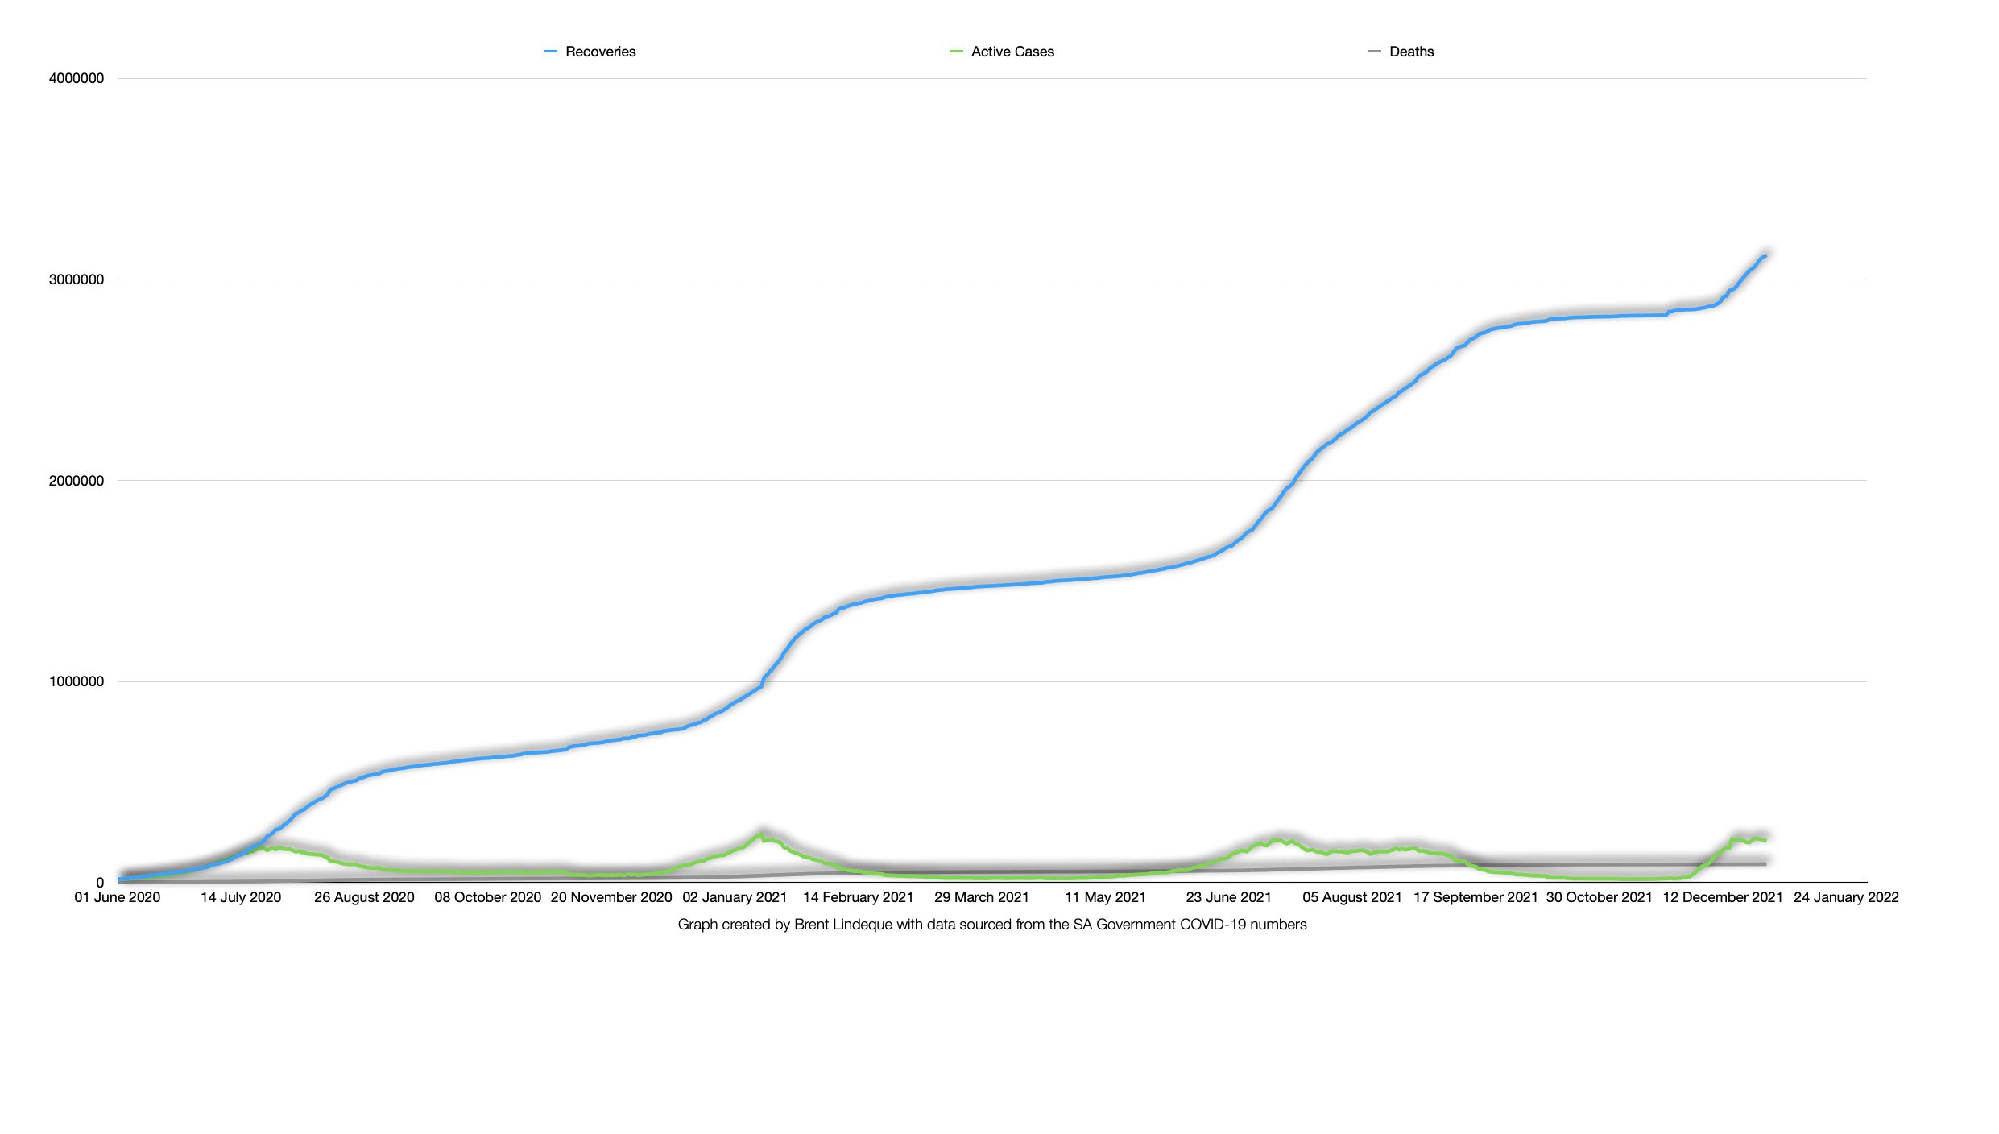
Task: Click the green Active Cases legend swatch
Action: point(956,52)
